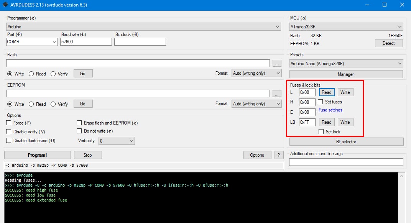
Task: Click the 1E950F signature text
Action: point(395,36)
